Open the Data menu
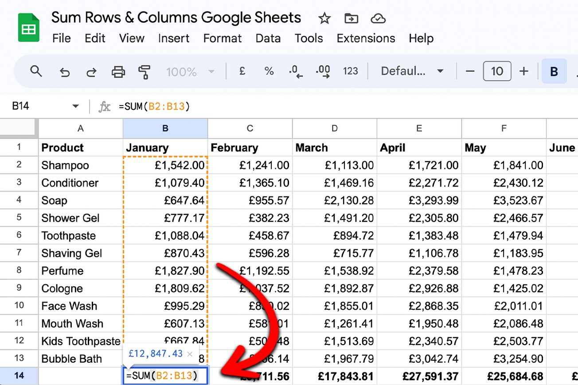 pos(268,39)
